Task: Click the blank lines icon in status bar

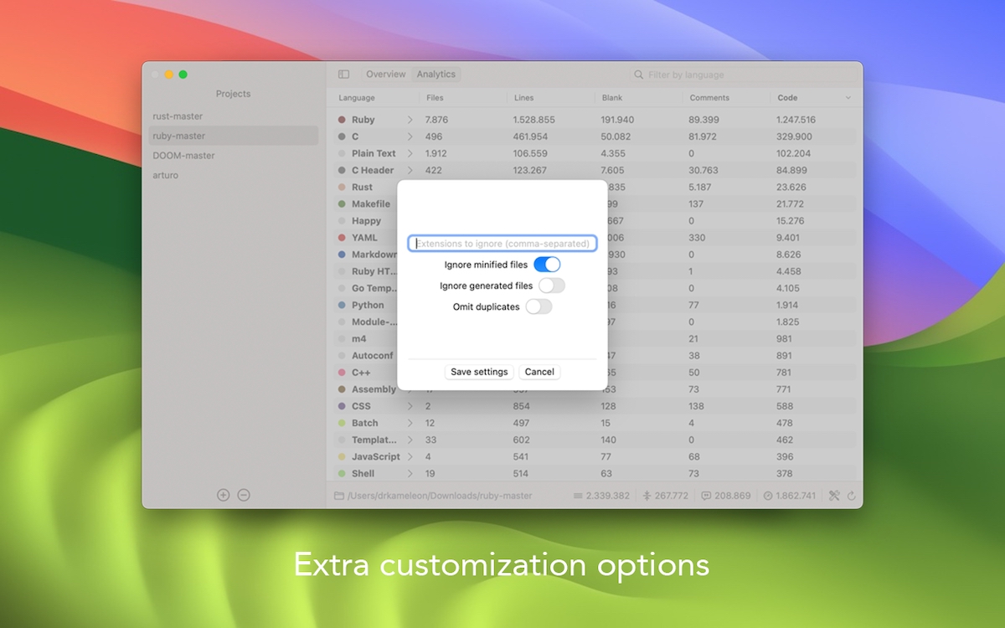Action: pyautogui.click(x=647, y=496)
